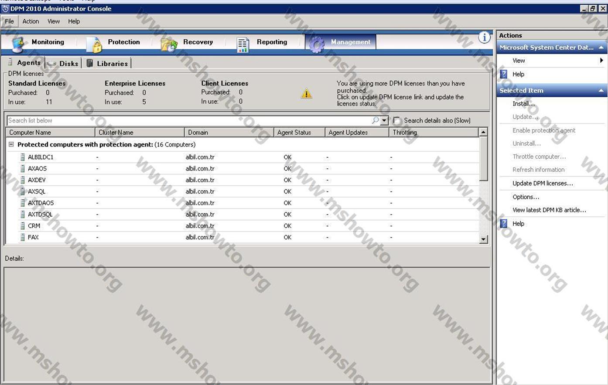Click the server icon beside CRM

22,226
